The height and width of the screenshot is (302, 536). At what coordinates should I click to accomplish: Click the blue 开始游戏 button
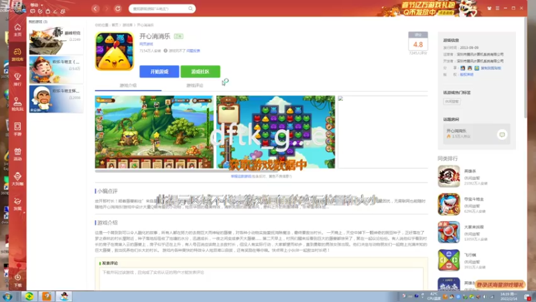(159, 72)
